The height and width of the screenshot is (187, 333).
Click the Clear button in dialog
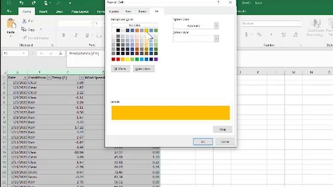click(223, 129)
